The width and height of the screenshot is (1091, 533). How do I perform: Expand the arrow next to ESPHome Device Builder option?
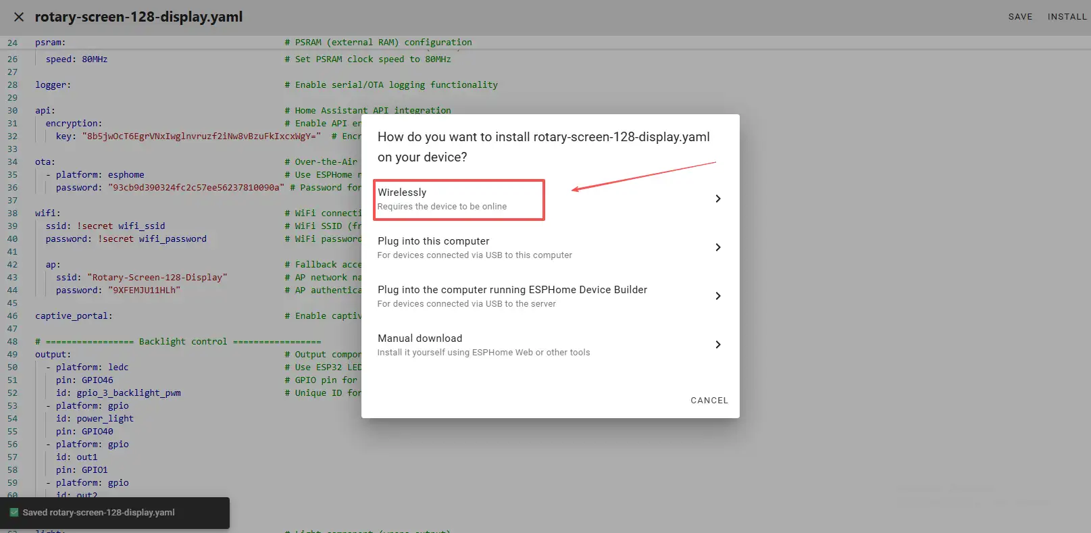[x=717, y=296]
